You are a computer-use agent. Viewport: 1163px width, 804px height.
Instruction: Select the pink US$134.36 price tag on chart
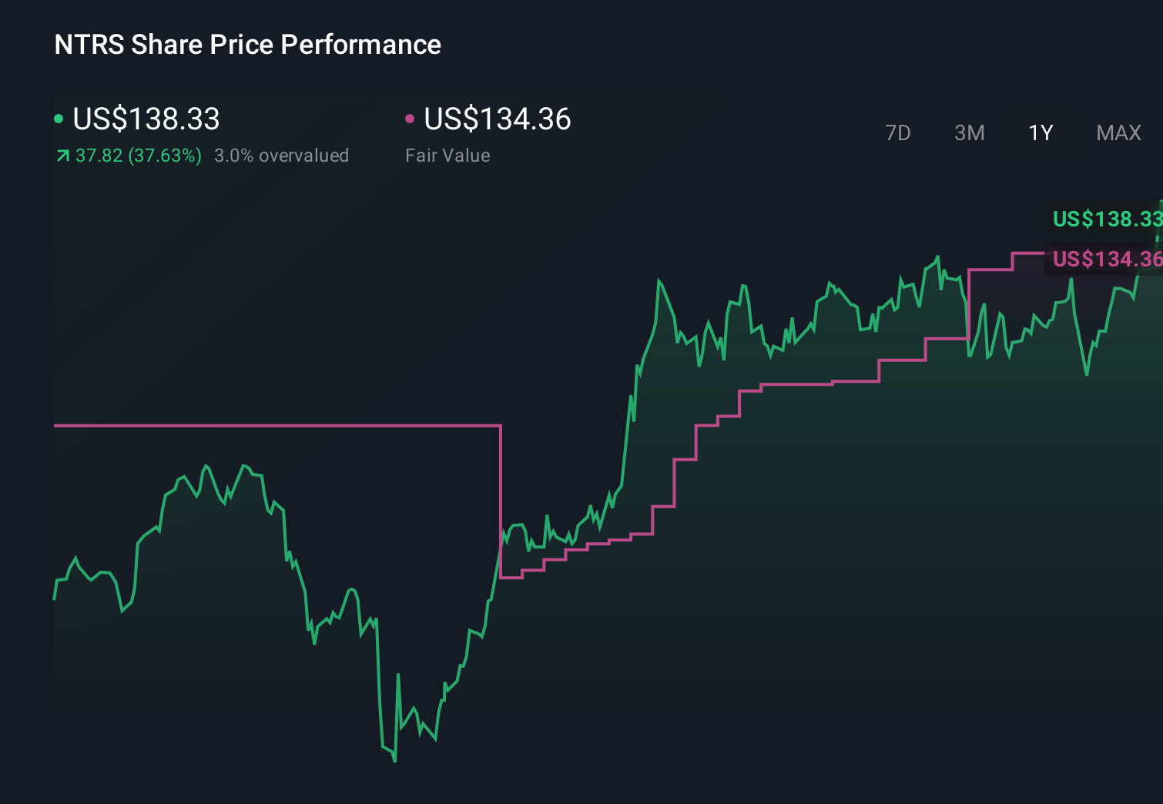point(1104,260)
